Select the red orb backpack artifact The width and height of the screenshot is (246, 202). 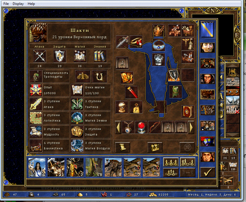tap(142, 127)
